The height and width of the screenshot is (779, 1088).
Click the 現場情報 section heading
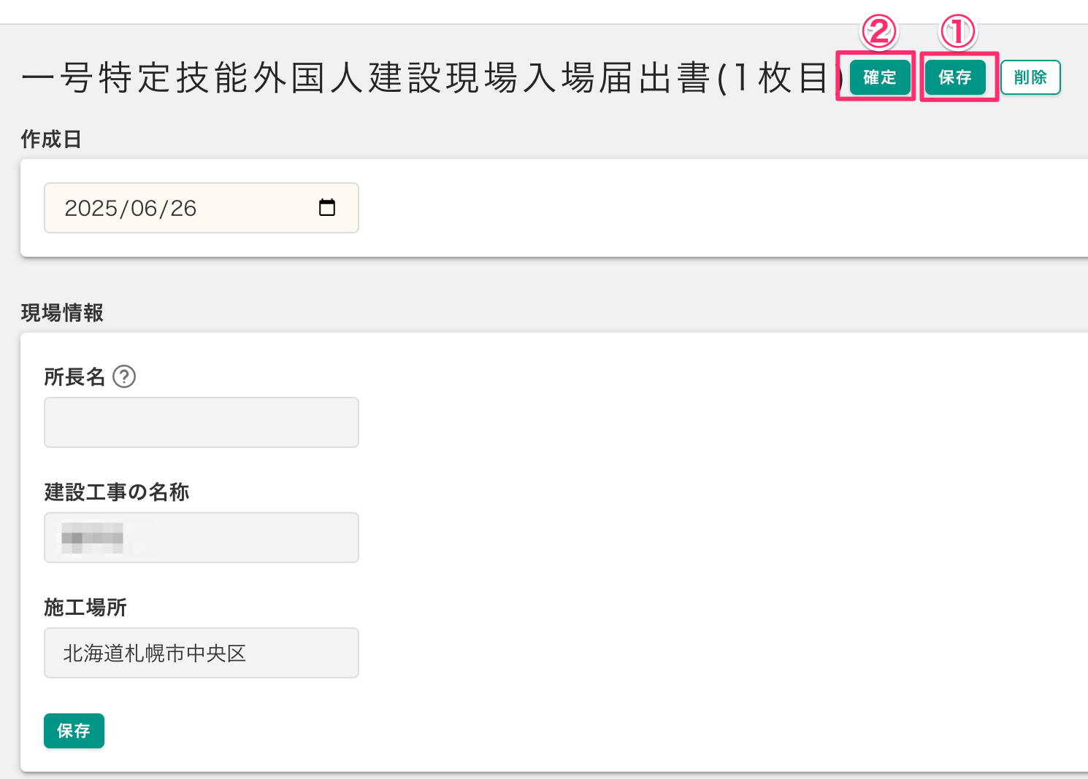(62, 313)
